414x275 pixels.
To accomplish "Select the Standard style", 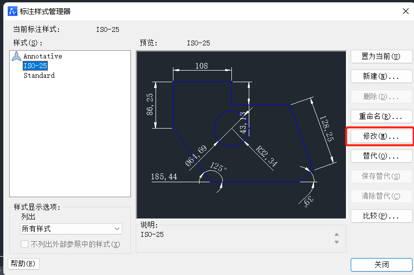I will click(x=39, y=75).
